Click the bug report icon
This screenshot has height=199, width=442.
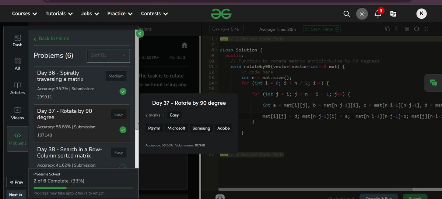(185, 45)
